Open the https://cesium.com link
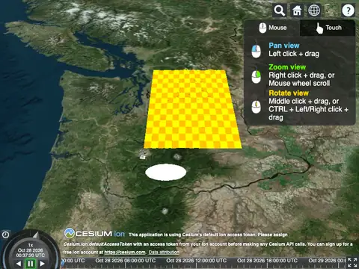This screenshot has height=269, width=359. click(125, 253)
